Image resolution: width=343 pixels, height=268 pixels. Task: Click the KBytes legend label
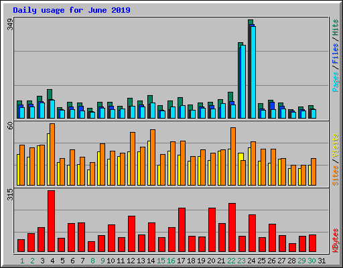click(336, 241)
